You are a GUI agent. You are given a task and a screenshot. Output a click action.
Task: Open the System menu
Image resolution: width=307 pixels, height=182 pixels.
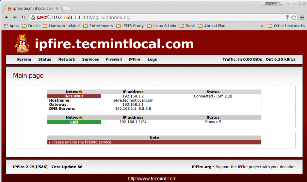point(24,59)
